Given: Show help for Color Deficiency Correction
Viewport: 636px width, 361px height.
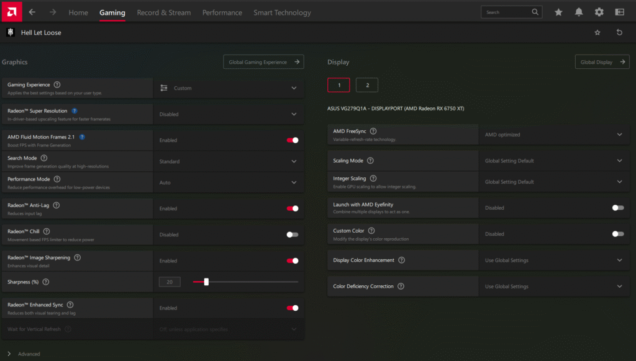Looking at the screenshot, I should click(401, 287).
